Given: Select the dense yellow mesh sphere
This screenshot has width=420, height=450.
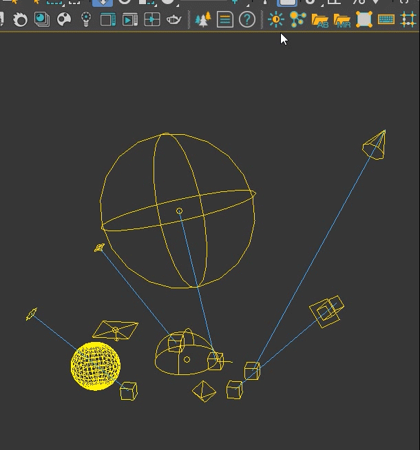Looking at the screenshot, I should [96, 366].
